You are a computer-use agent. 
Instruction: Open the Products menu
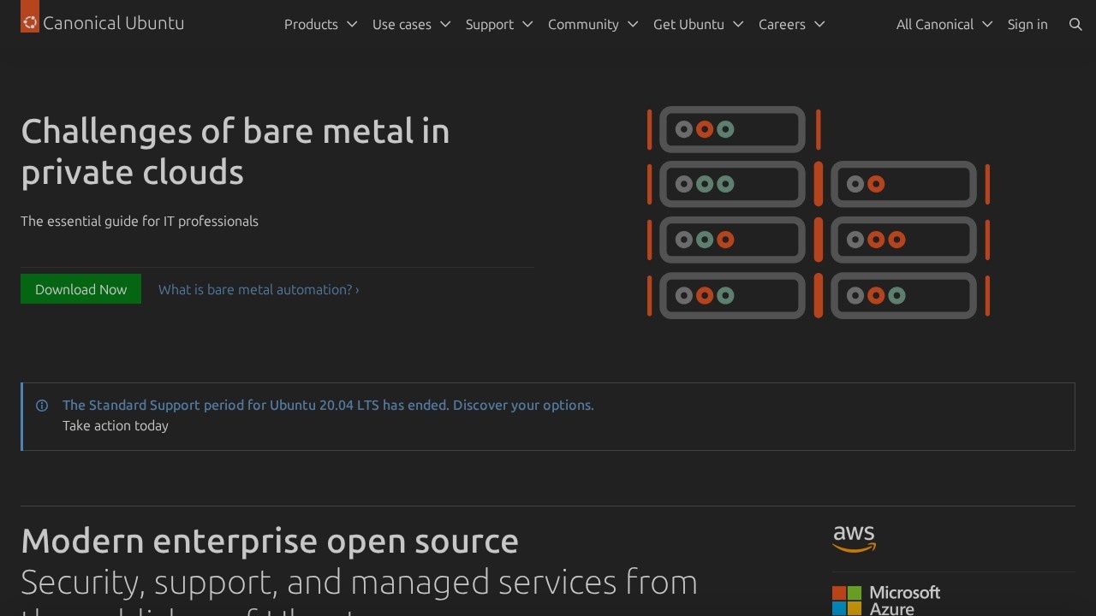321,25
